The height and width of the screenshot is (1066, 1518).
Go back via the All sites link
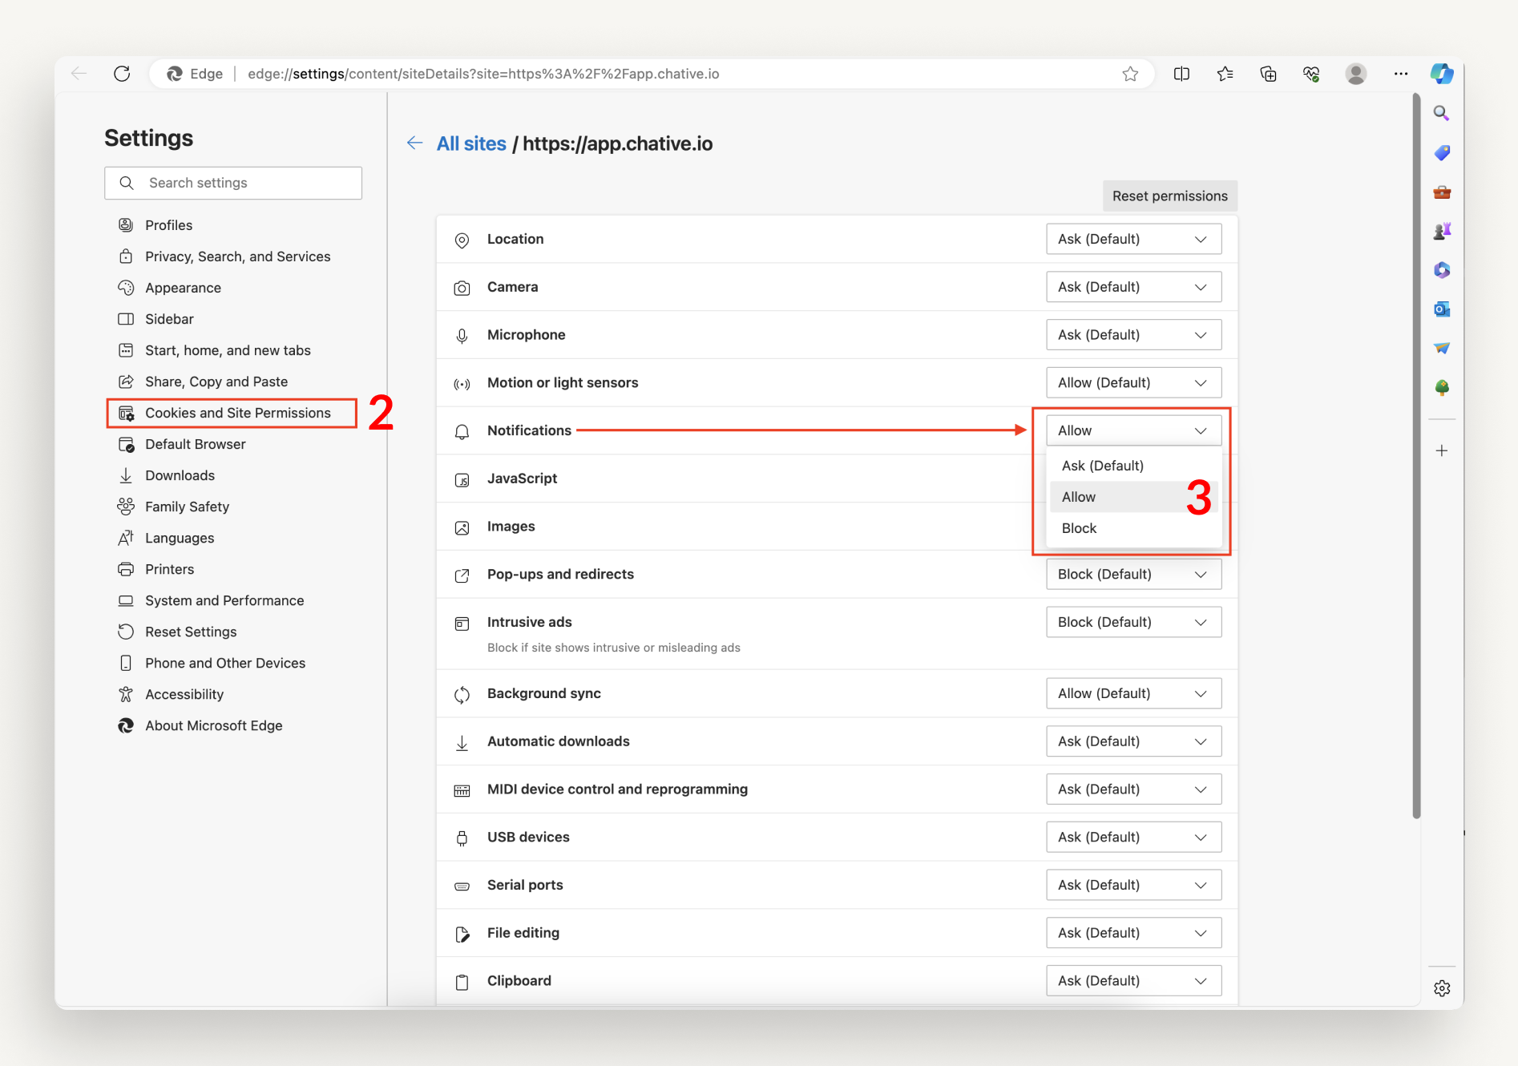coord(470,143)
